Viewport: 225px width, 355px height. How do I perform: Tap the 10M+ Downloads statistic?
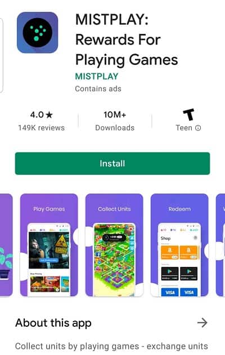pyautogui.click(x=115, y=121)
